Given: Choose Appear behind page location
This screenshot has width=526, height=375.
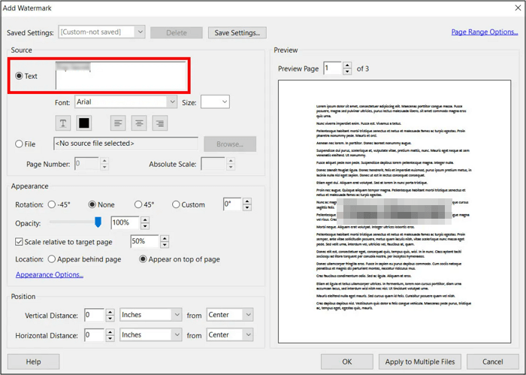Looking at the screenshot, I should [x=52, y=259].
